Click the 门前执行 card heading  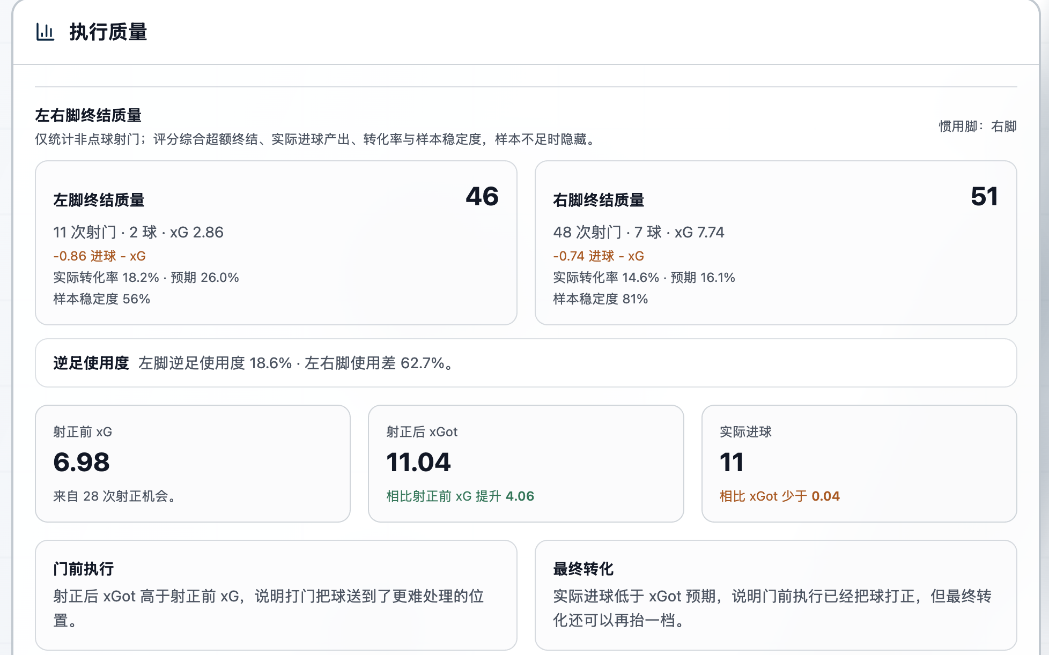click(84, 569)
